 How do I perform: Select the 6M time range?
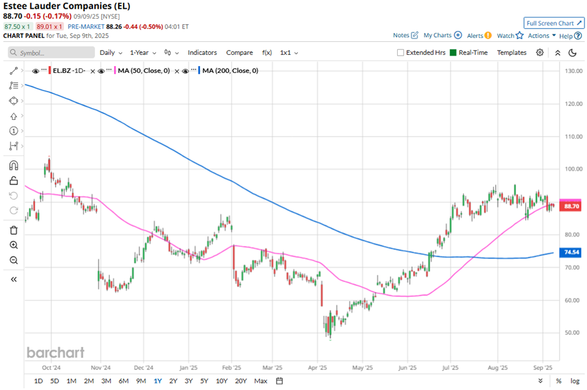(124, 381)
